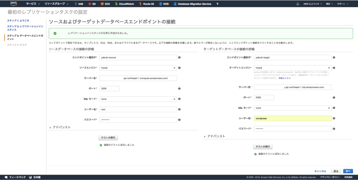Show info for target ユーザー名

coord(334,118)
